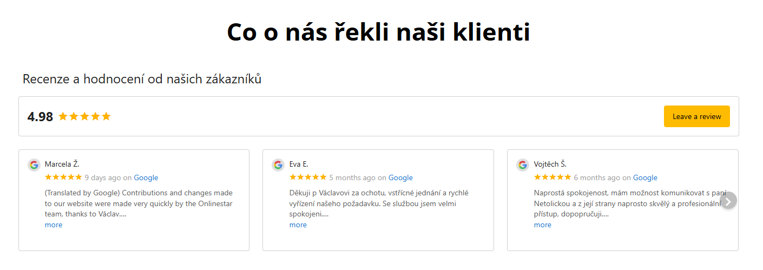This screenshot has height=270, width=763.
Task: Click the reviewer name Vojtěch Š.
Action: tap(550, 164)
